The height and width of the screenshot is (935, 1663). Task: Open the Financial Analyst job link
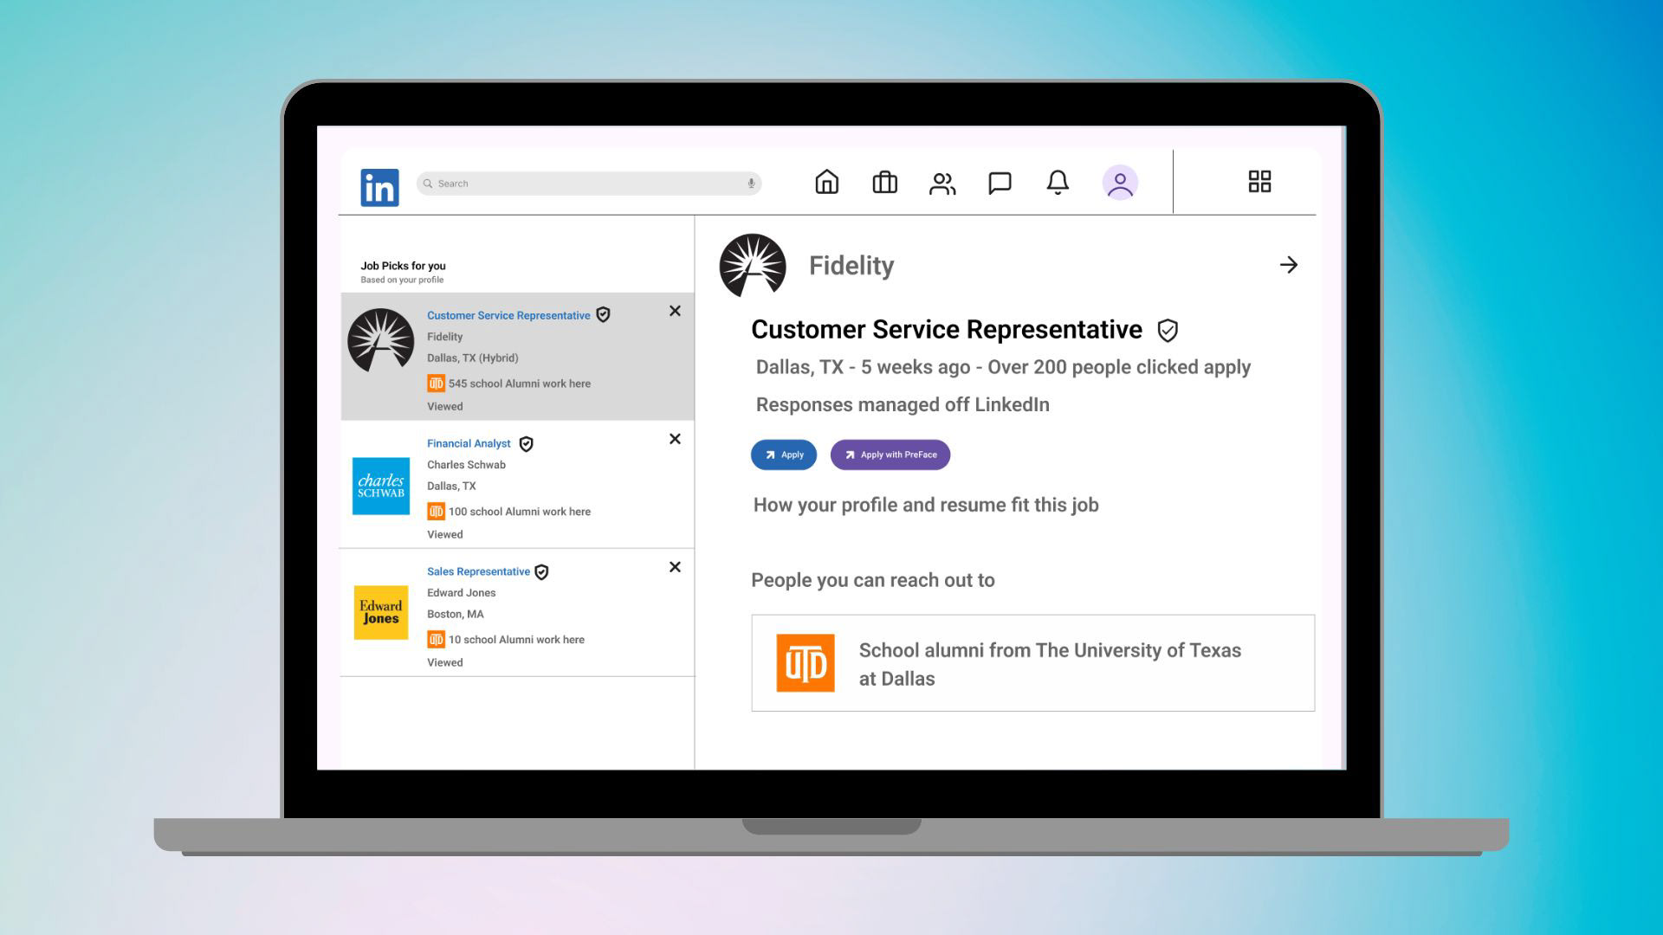pos(469,443)
